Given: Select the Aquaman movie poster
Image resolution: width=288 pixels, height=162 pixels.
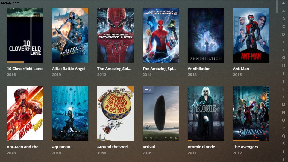Looking at the screenshot, I should [x=70, y=113].
